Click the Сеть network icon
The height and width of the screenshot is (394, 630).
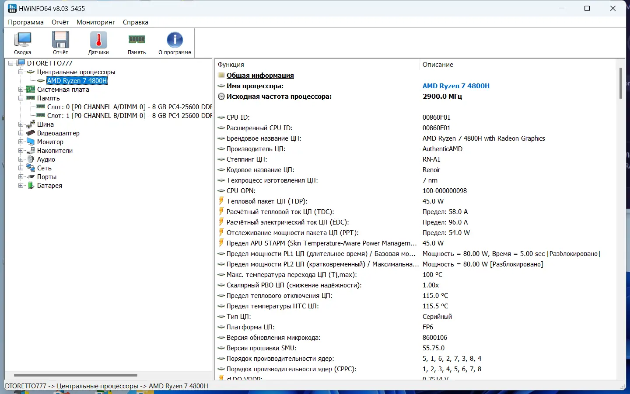[31, 168]
